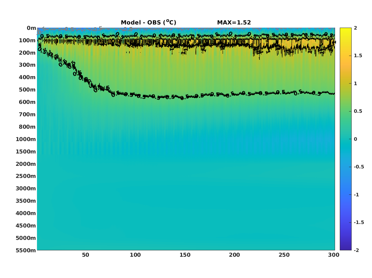Click the colorbar tick label '-1.5'
Screen dimensions: 372x278
(x=359, y=222)
